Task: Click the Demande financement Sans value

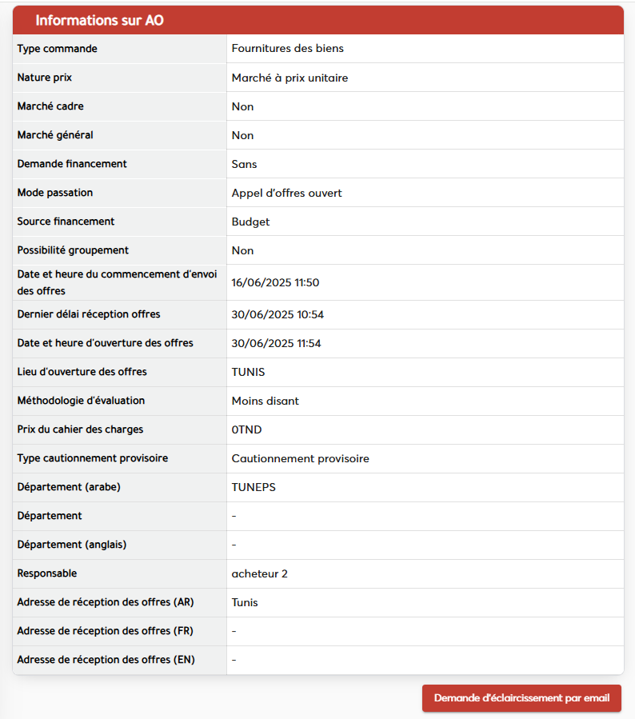Action: [x=244, y=164]
